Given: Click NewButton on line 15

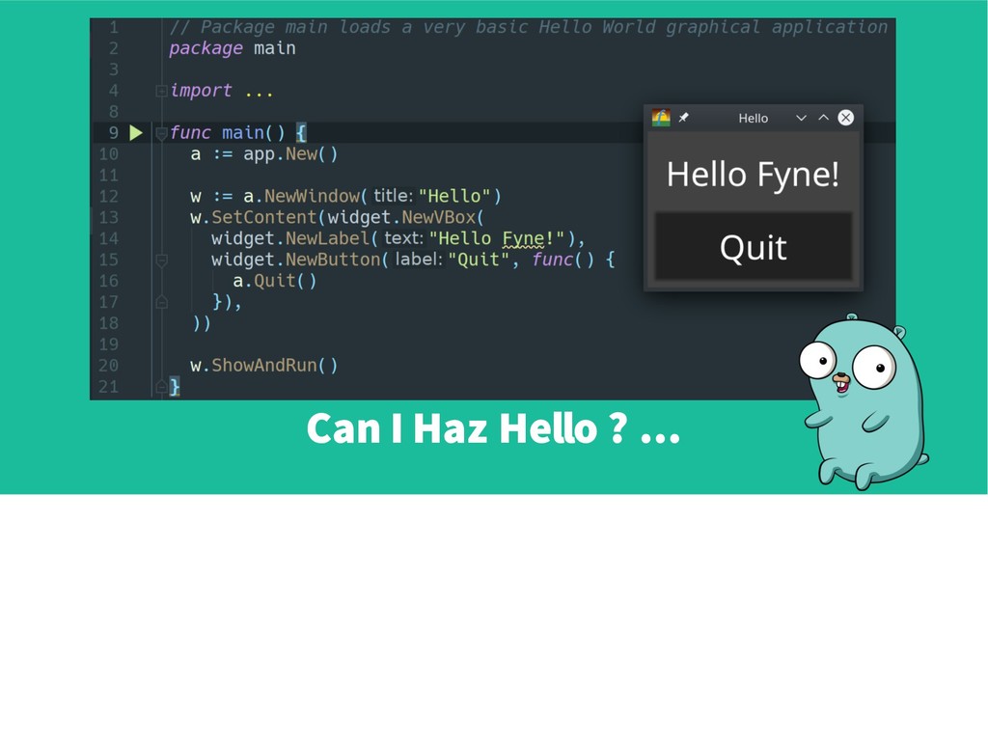Looking at the screenshot, I should (x=333, y=260).
